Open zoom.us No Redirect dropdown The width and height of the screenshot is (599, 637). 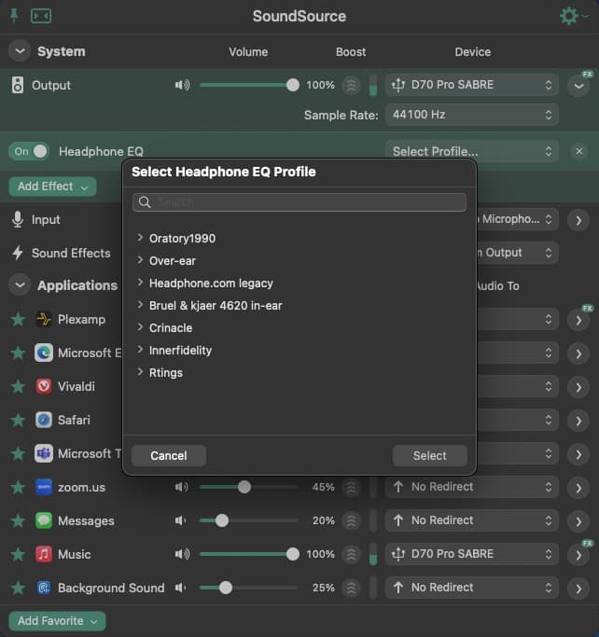point(471,487)
